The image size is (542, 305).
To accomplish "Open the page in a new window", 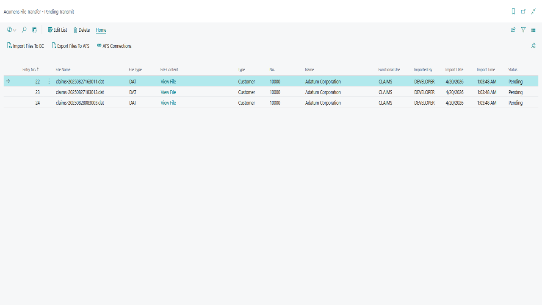I will point(523,12).
